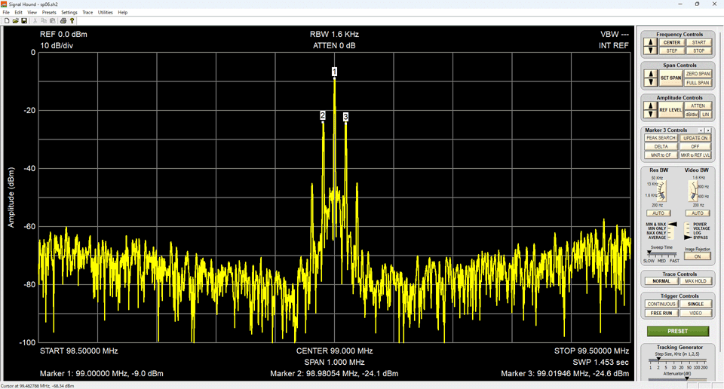
Task: Click the FULL SPAN button
Action: tap(698, 82)
